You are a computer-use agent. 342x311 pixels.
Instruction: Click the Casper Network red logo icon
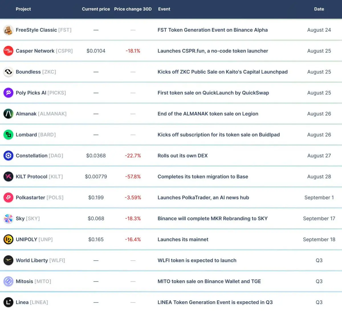(x=8, y=51)
